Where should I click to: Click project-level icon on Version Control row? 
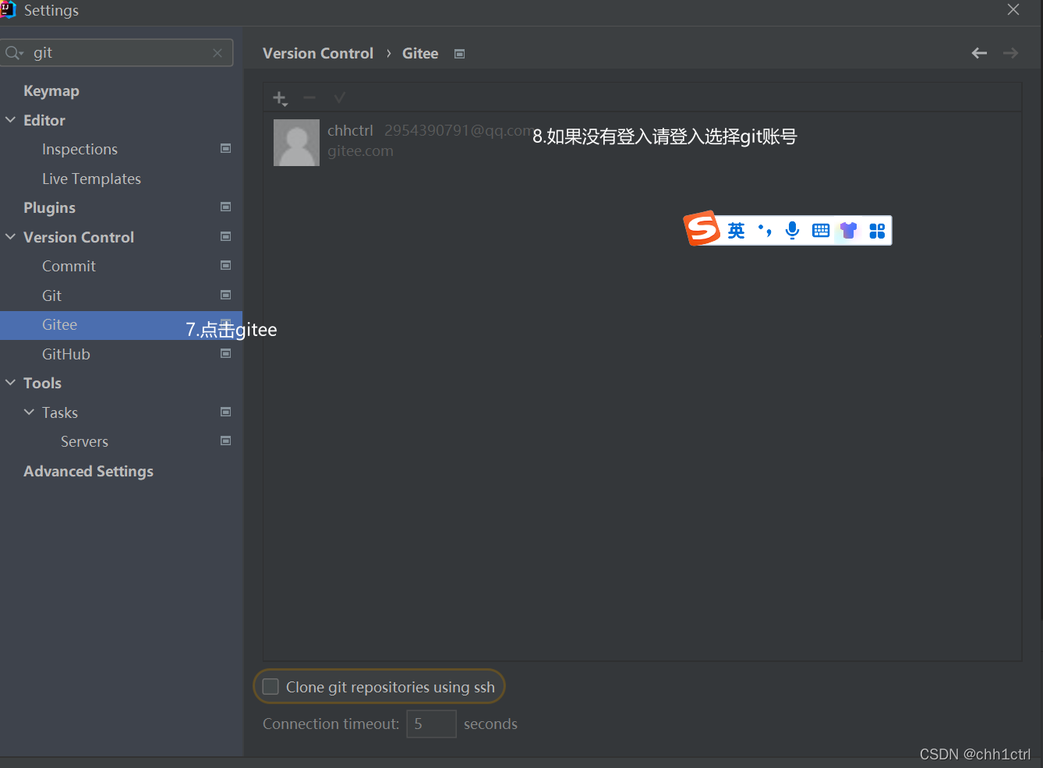coord(226,236)
